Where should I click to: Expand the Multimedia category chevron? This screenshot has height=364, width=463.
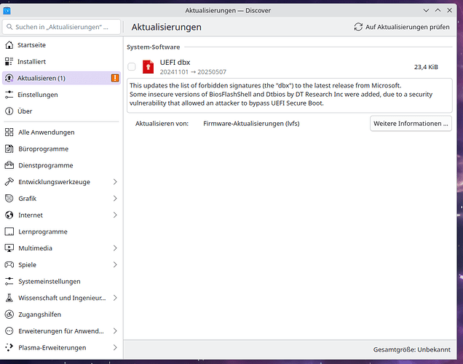point(115,248)
